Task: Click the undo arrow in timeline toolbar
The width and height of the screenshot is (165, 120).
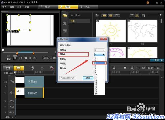Action: 32,68
